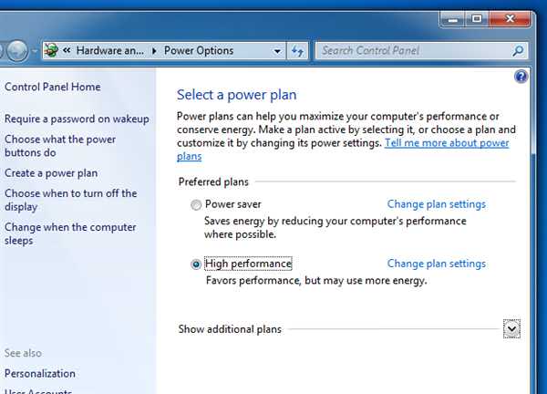
Task: Open breadcrumb arrow after Hardware an...
Action: [x=154, y=51]
